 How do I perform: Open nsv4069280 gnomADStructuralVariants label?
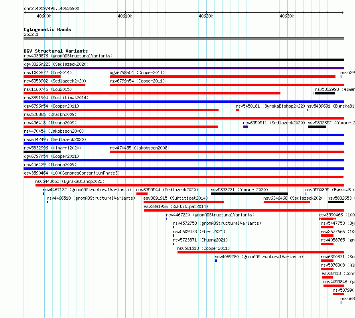coord(259,257)
